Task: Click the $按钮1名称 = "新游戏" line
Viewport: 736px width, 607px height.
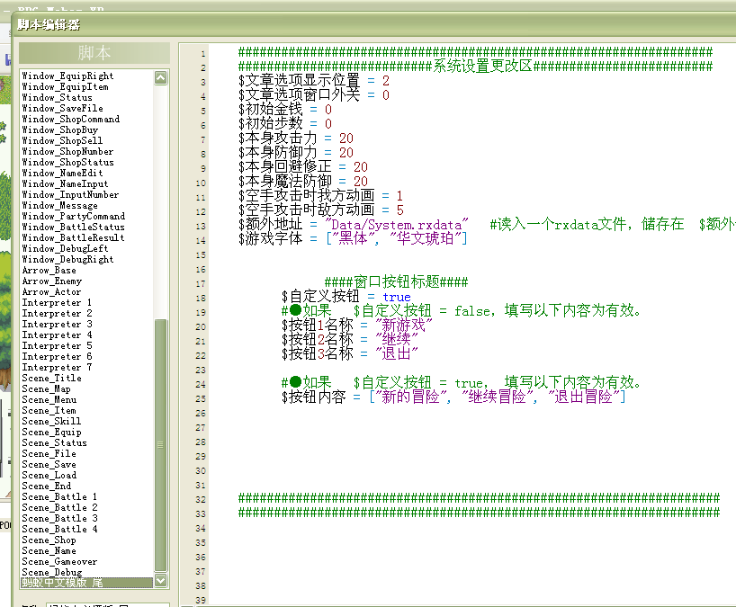Action: coord(356,325)
